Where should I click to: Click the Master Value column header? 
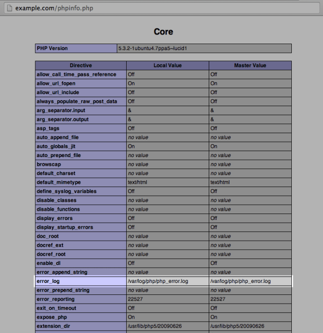click(250, 65)
